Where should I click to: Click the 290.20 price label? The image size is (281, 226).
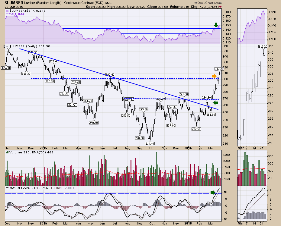76,82
